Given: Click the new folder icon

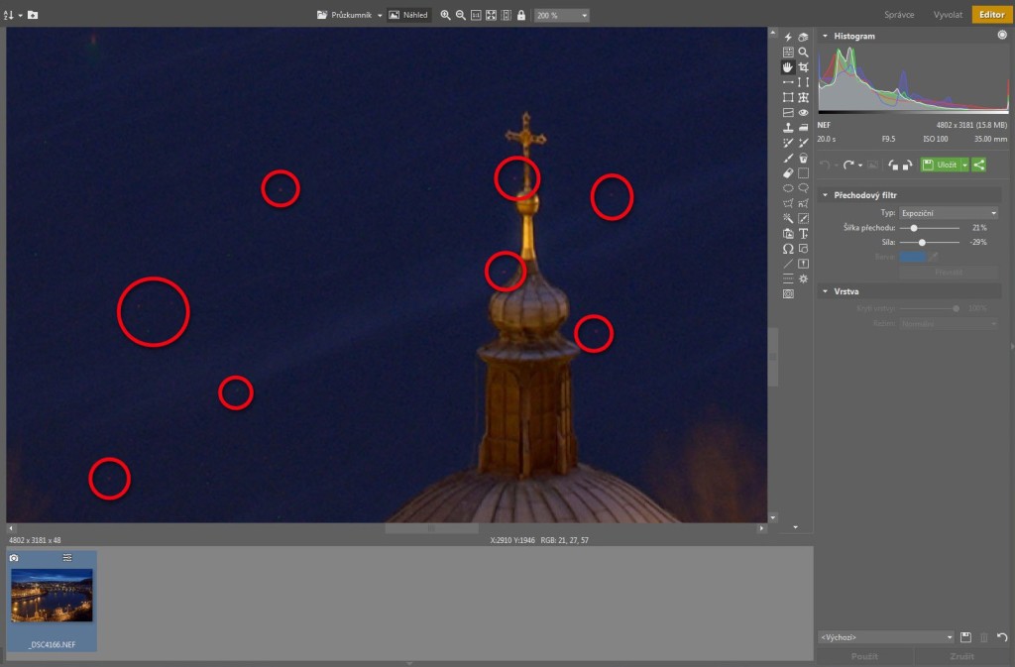Looking at the screenshot, I should pyautogui.click(x=33, y=15).
